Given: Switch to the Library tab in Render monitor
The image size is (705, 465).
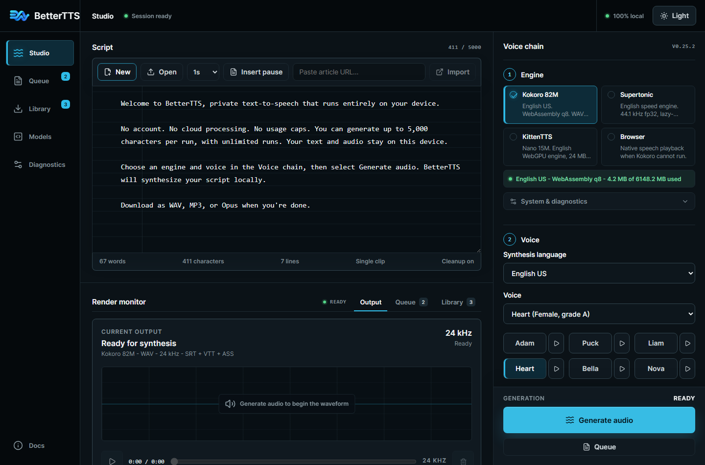Looking at the screenshot, I should [x=458, y=302].
